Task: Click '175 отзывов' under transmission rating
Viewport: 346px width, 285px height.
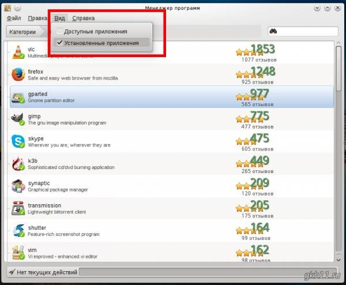Action: [x=257, y=216]
